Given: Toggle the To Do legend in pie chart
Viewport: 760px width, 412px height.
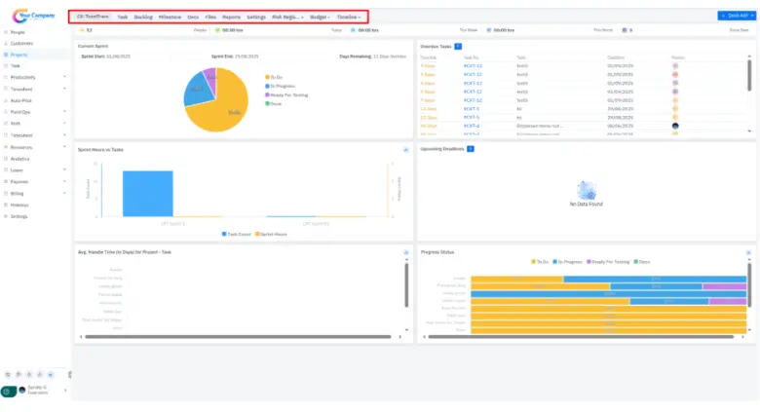Looking at the screenshot, I should 275,76.
